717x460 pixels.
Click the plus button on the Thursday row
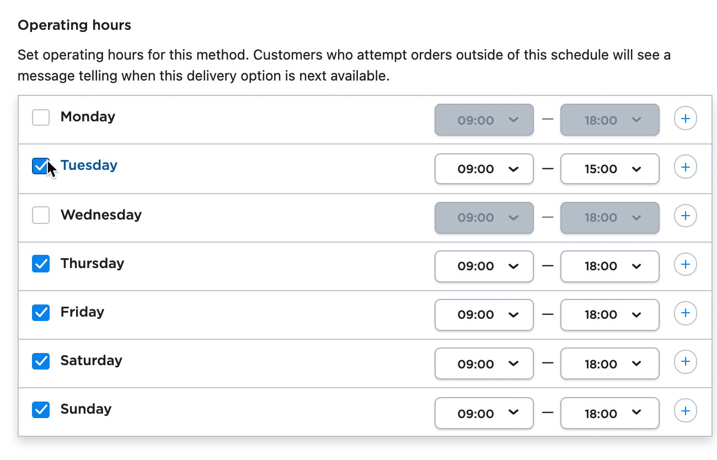(x=685, y=264)
